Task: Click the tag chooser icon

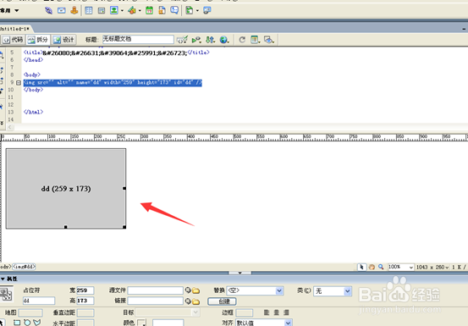Action: click(x=207, y=10)
